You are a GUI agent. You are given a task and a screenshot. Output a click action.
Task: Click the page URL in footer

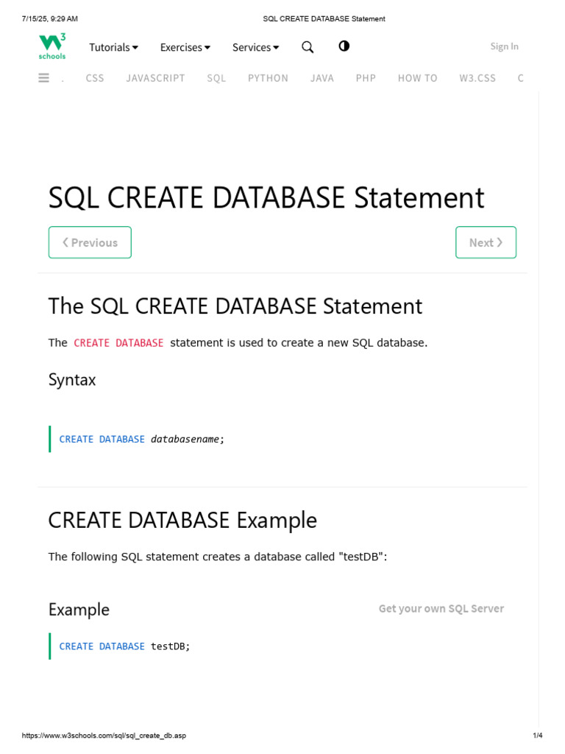point(104,736)
